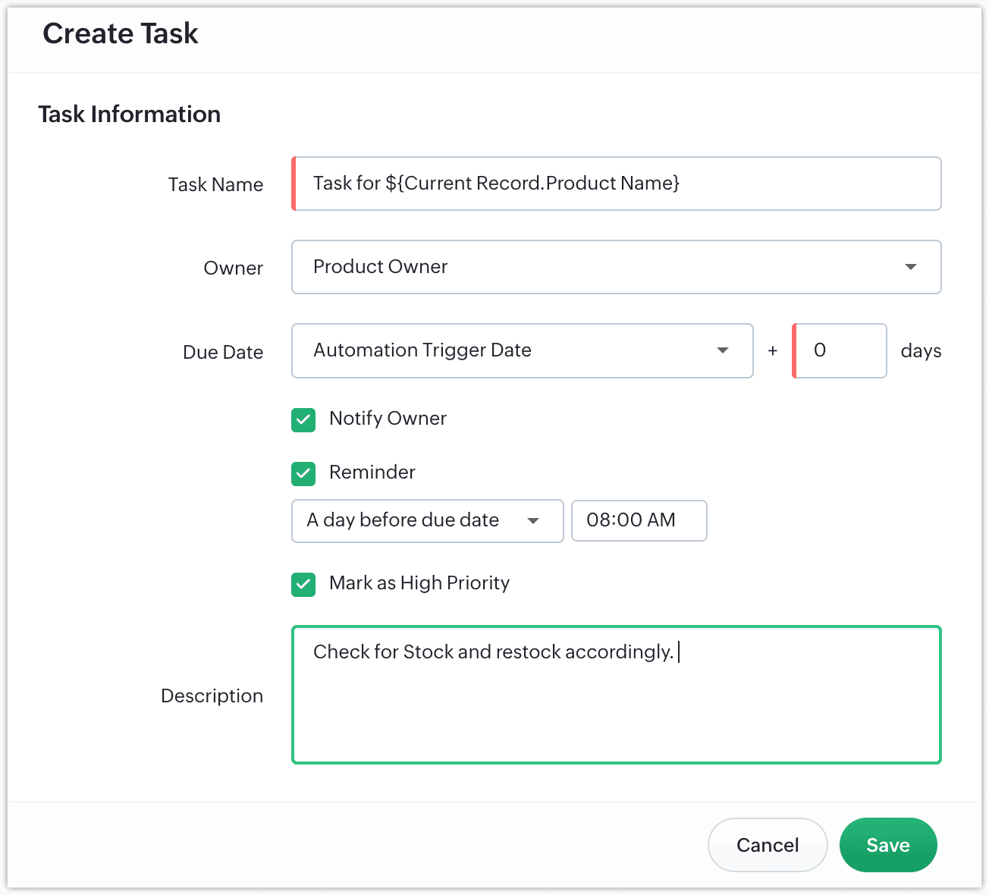The width and height of the screenshot is (989, 895).
Task: Click the 'Notify Owner' label text
Action: click(388, 419)
